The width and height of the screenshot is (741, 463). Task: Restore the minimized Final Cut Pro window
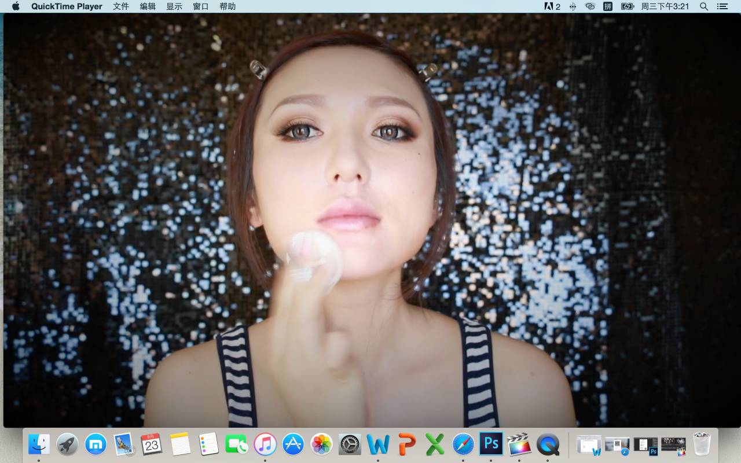pos(673,444)
